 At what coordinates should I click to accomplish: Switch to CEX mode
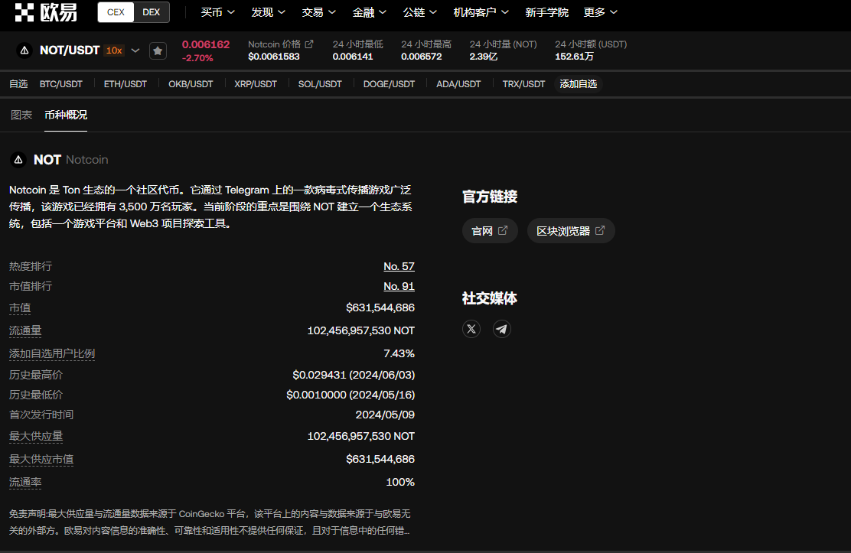point(116,12)
